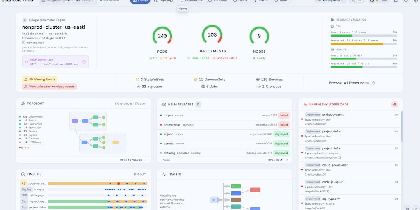Switch to the Home tab
The height and width of the screenshot is (210, 420).
[x=140, y=1]
